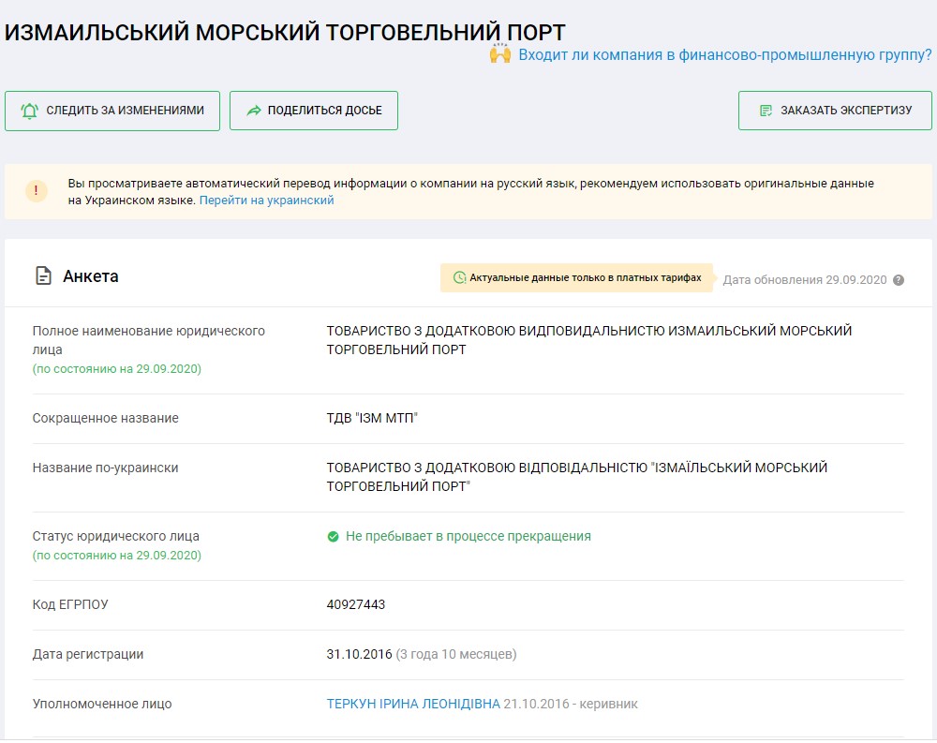Click СЛЕДИТЬ ЗА ИЗМЕНЕНИЯМИ button
The height and width of the screenshot is (743, 937).
point(112,111)
